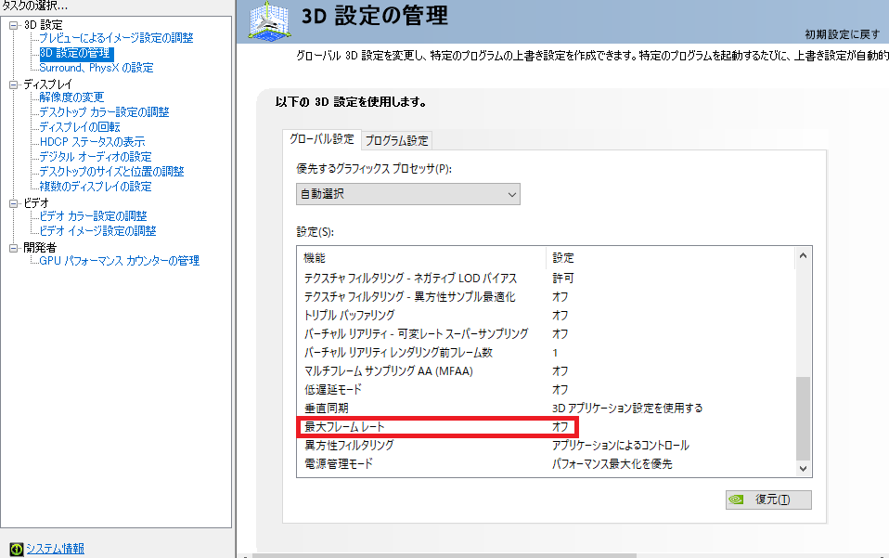889x558 pixels.
Task: Open デスクトップのサイズと位置の調整
Action: pos(111,171)
